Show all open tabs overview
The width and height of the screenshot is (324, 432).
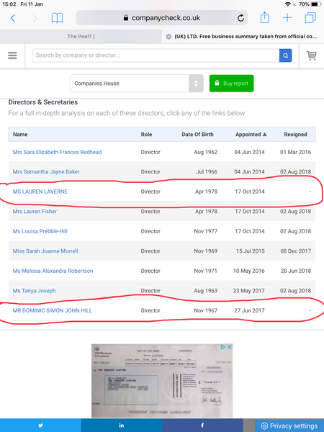tap(310, 18)
